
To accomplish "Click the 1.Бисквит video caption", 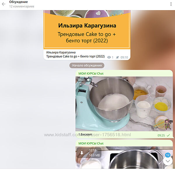I will click(86, 134).
